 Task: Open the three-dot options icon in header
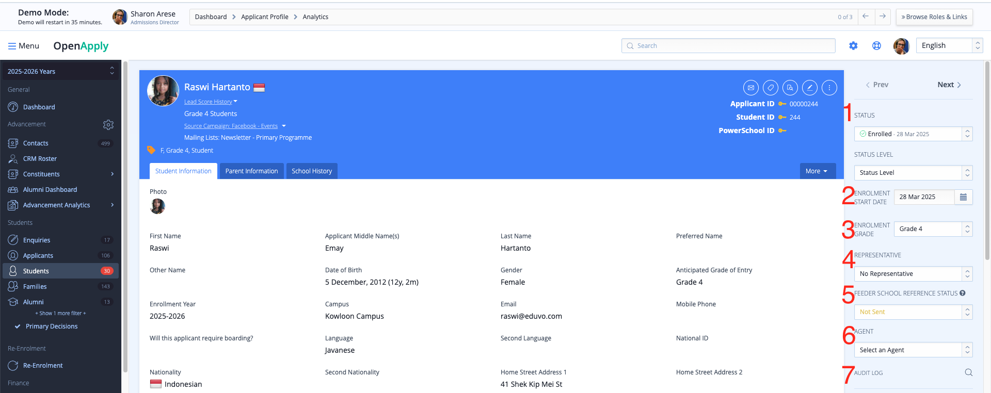coord(829,88)
